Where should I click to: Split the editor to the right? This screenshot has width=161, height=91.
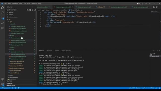156,7
